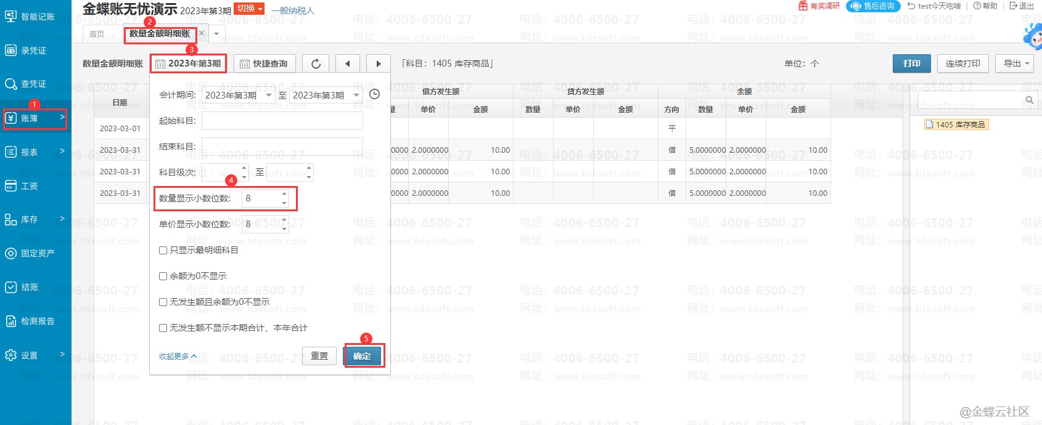
Task: Go to previous subject with left arrow
Action: point(348,63)
